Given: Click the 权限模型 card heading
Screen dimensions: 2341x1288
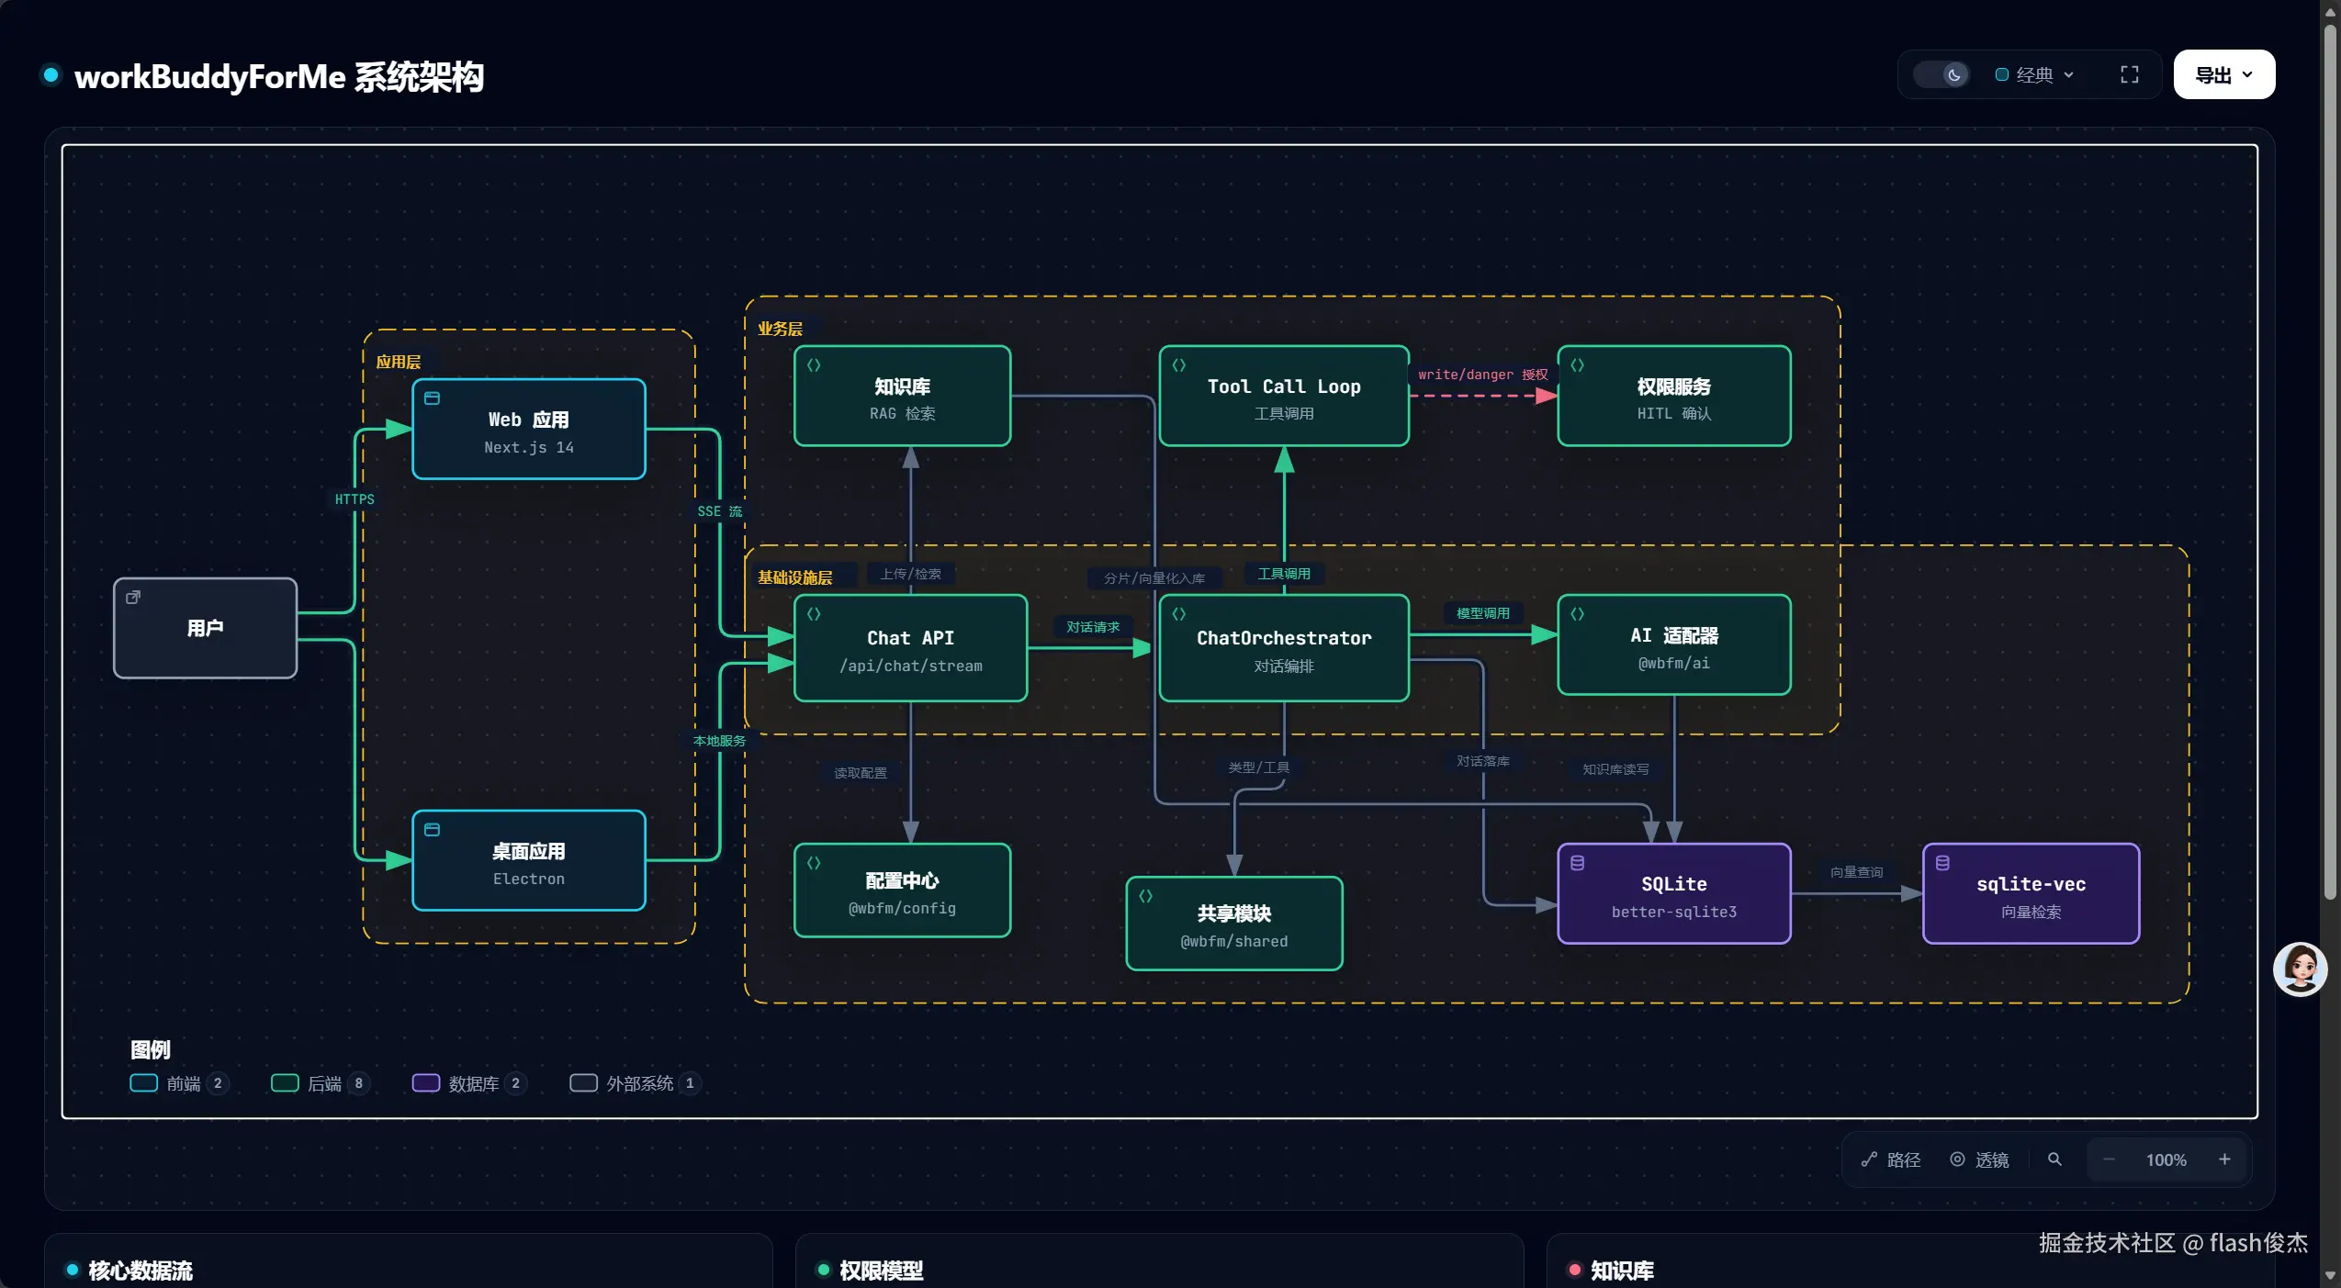Looking at the screenshot, I should click(x=881, y=1271).
